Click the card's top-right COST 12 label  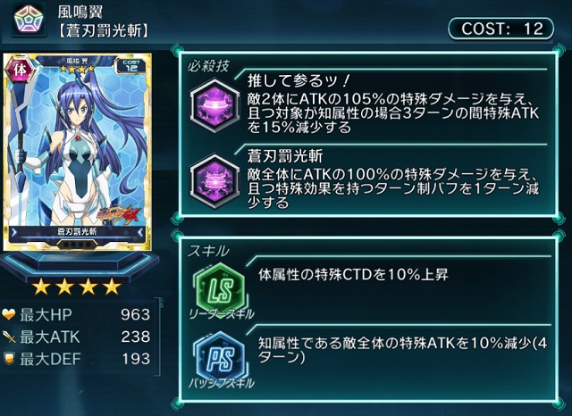click(x=131, y=65)
